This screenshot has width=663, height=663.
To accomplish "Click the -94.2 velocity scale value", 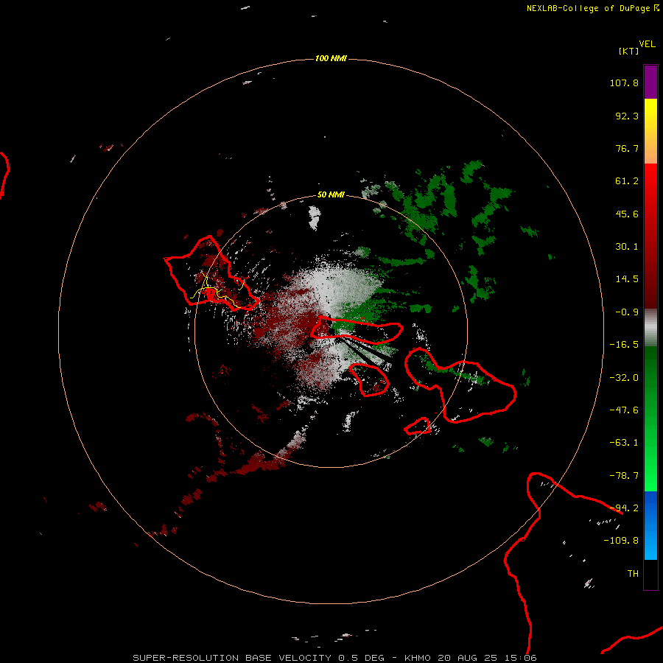I will 624,508.
